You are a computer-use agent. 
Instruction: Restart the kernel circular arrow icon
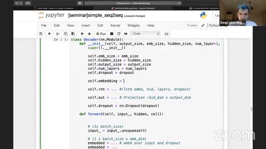[x=119, y=34]
